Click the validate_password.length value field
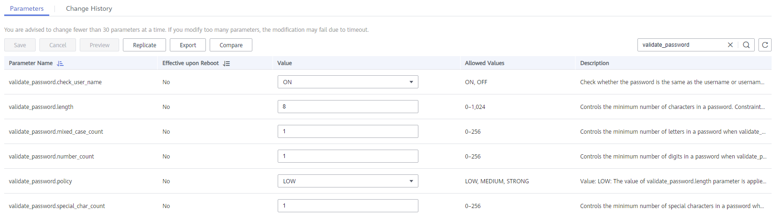The image size is (773, 216). (348, 107)
